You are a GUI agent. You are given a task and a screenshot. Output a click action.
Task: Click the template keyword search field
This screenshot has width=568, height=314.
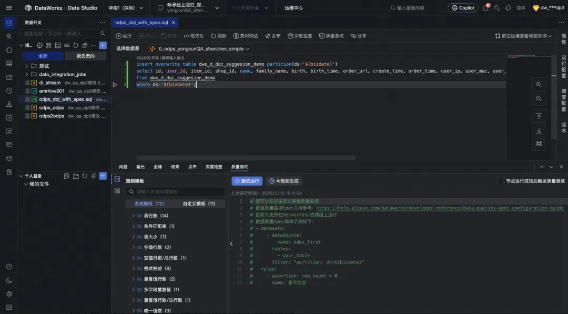(175, 191)
